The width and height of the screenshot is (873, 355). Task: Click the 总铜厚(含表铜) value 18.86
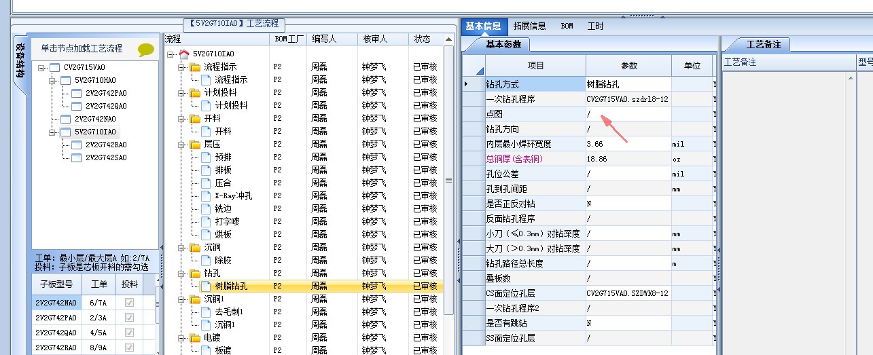tap(629, 159)
